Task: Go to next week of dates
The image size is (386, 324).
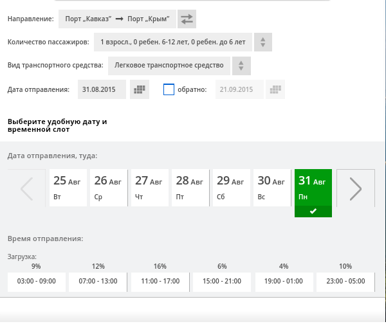Action: click(355, 188)
